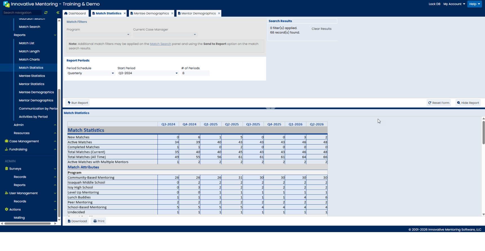
Task: Expand the Admin section in sidebar
Action: coord(55,125)
